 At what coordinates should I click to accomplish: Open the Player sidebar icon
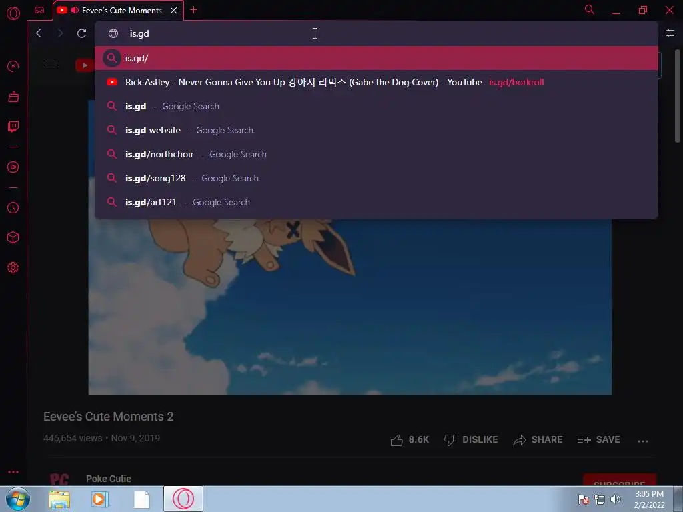click(x=13, y=167)
